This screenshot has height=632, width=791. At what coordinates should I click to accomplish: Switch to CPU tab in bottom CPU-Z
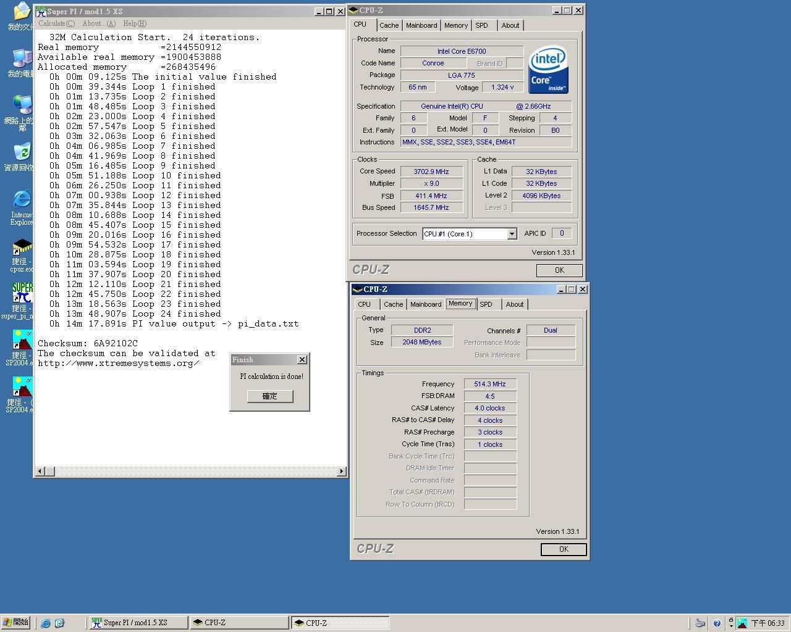tap(365, 304)
